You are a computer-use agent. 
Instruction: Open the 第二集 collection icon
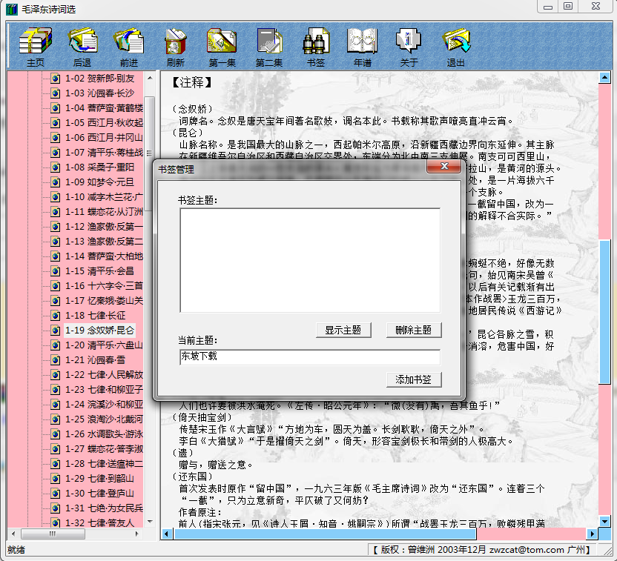tap(269, 47)
